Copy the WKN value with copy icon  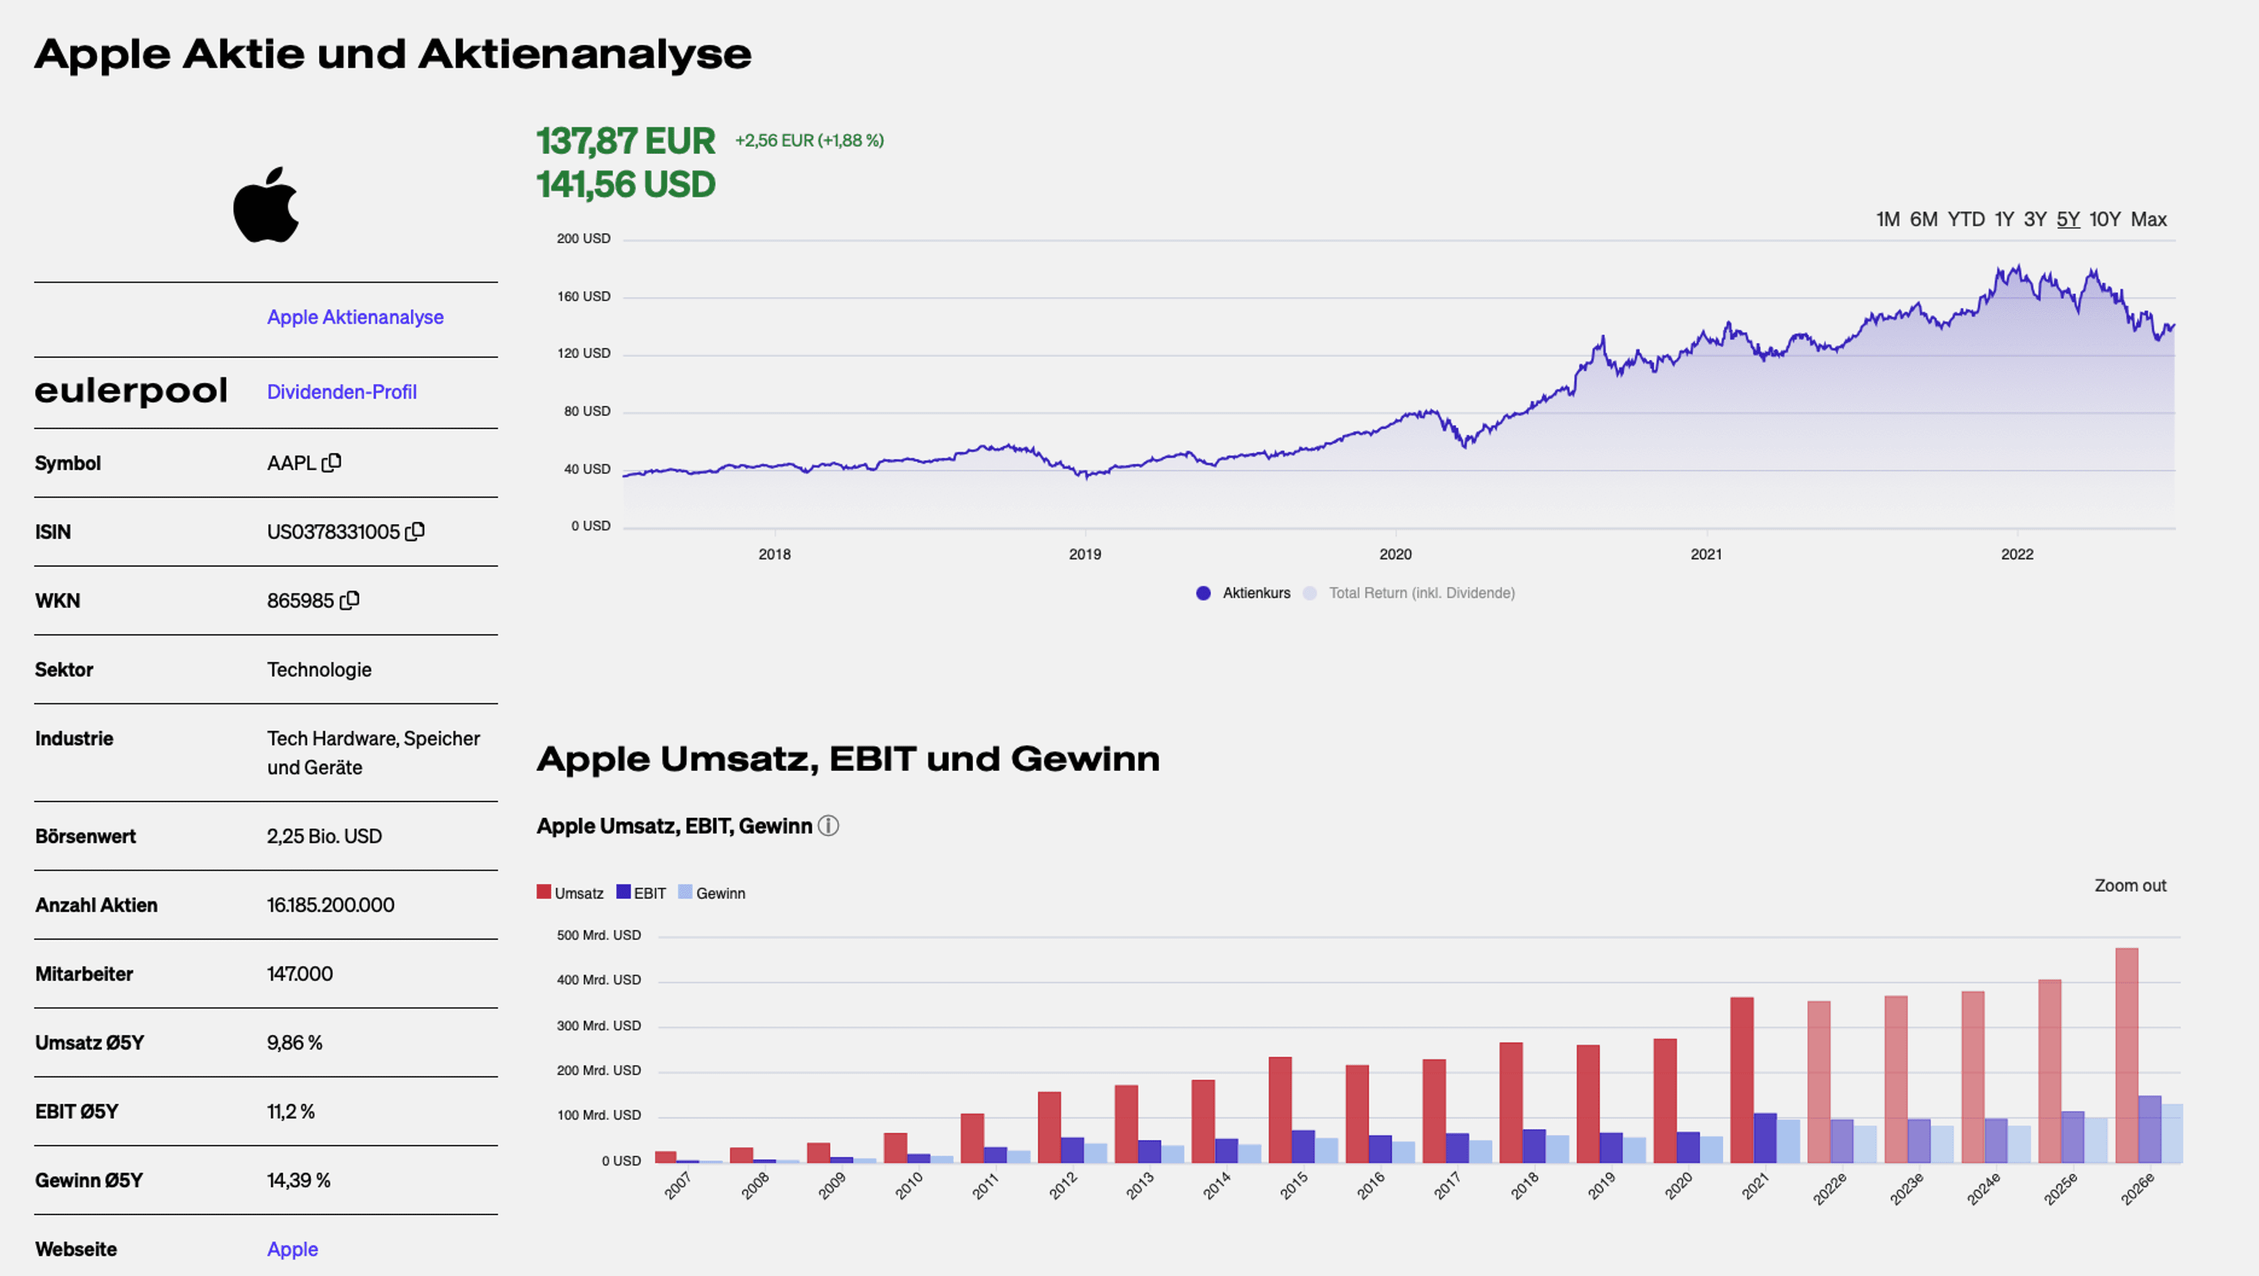click(x=349, y=600)
